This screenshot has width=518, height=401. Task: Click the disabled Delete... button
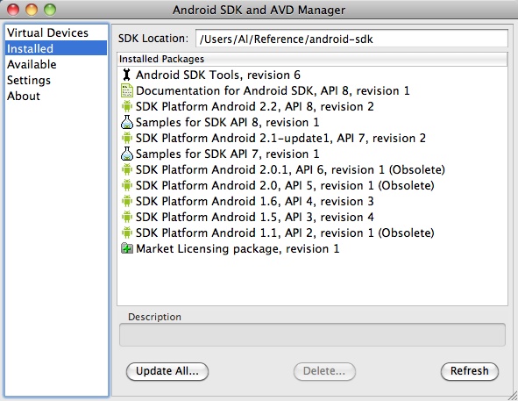coord(324,371)
